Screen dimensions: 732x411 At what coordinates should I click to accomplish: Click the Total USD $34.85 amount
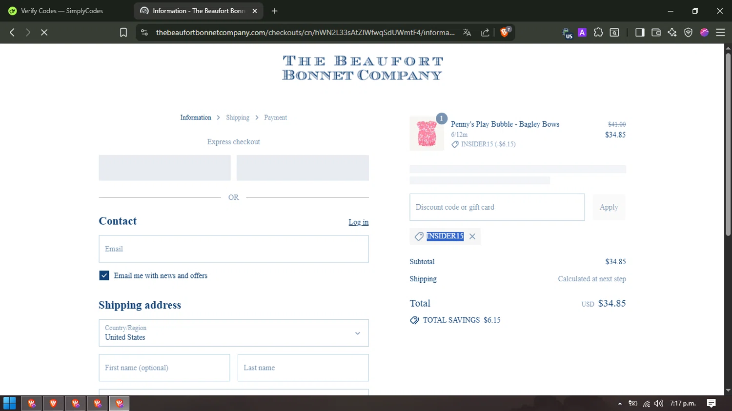tap(604, 303)
